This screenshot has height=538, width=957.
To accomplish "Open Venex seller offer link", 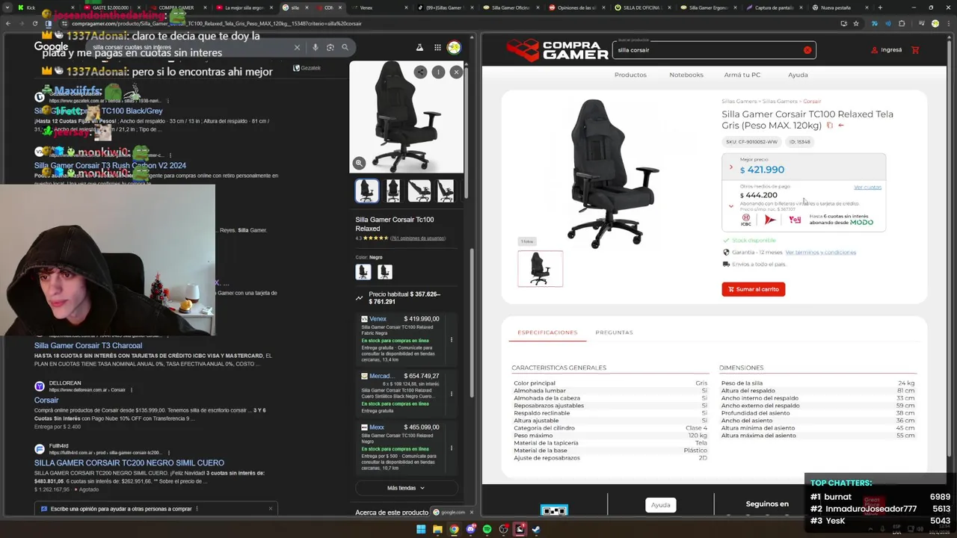I will click(x=378, y=319).
